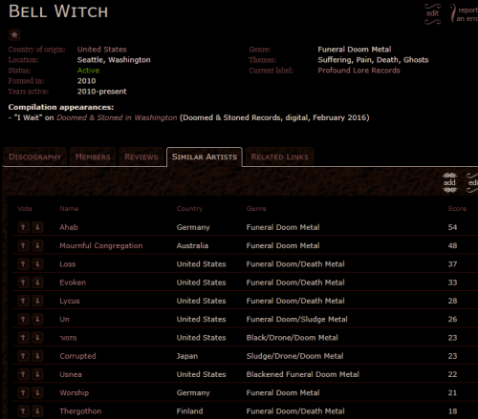Open the Corrupted band page
The image size is (478, 419).
(77, 356)
